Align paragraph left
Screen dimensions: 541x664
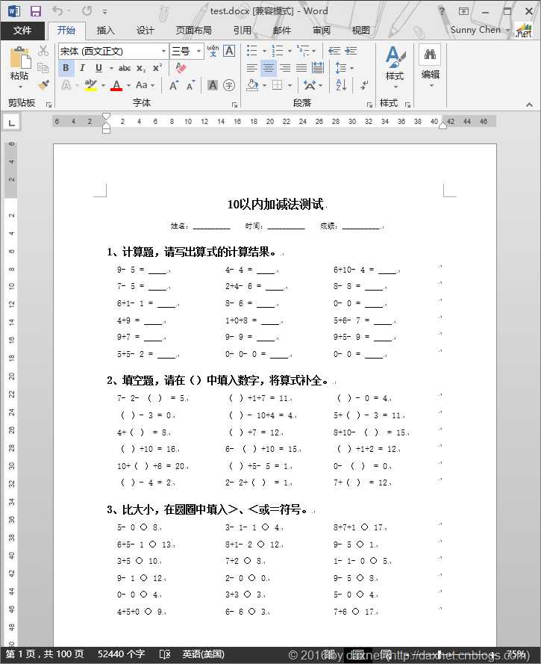coord(251,68)
